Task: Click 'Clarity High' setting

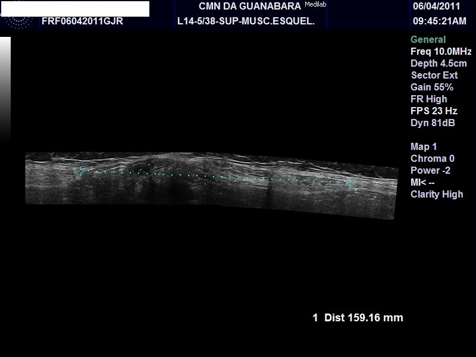Action: click(x=437, y=195)
